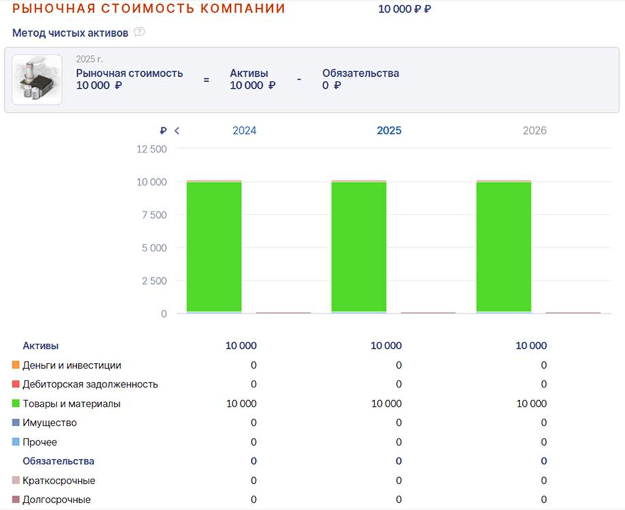The width and height of the screenshot is (625, 510).
Task: Click the help icon beside Метод чистых активов
Action: coord(139,32)
